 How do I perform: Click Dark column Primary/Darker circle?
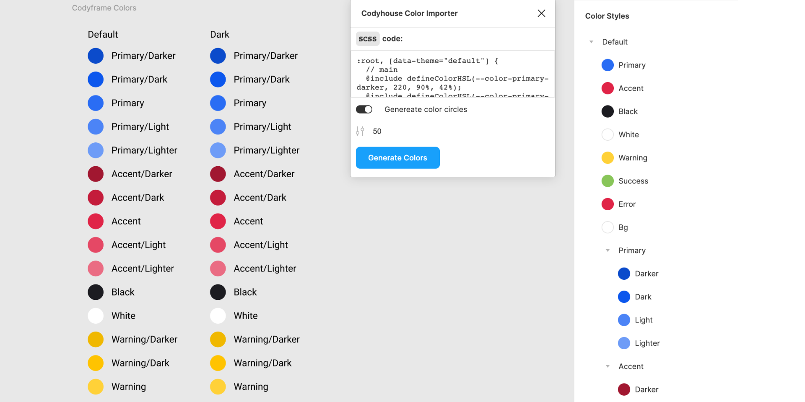click(x=218, y=56)
